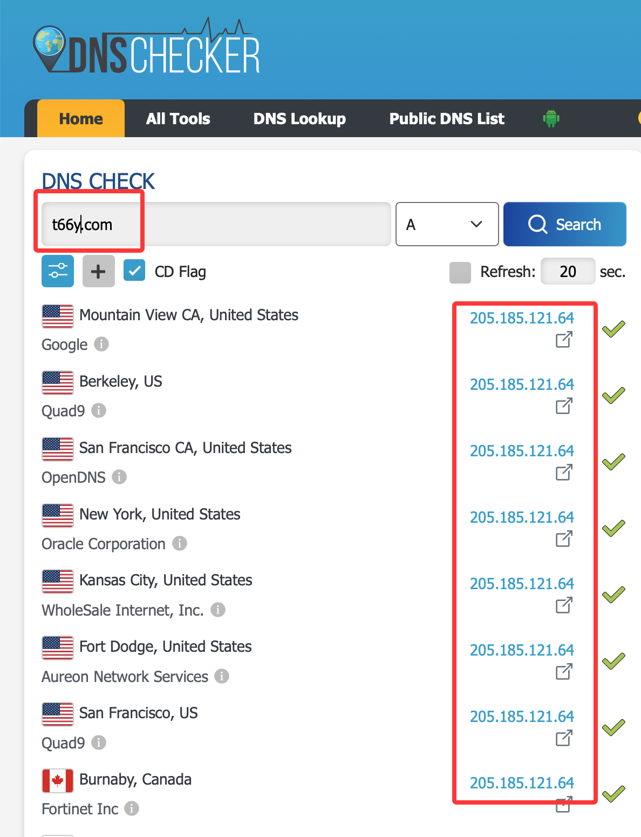
Task: Uncheck the CD Flag checkbox
Action: [134, 271]
